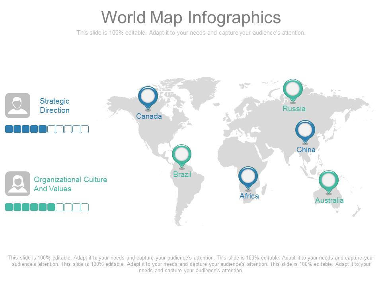Click the Canada map pin
The height and width of the screenshot is (287, 382).
point(148,98)
